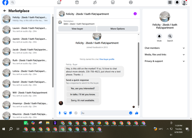192x138 pixels.
Task: Click the View buyer button
Action: (77, 29)
